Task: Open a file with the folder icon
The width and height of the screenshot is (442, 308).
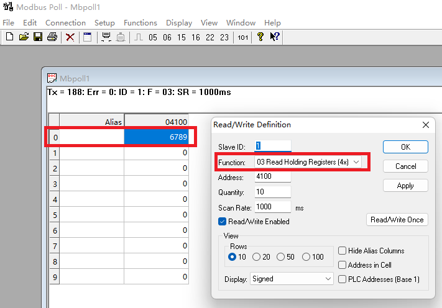Action: pyautogui.click(x=24, y=37)
